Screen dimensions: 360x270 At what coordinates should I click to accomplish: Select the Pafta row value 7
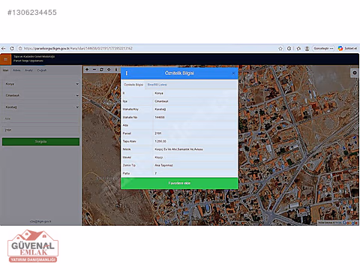coord(156,173)
